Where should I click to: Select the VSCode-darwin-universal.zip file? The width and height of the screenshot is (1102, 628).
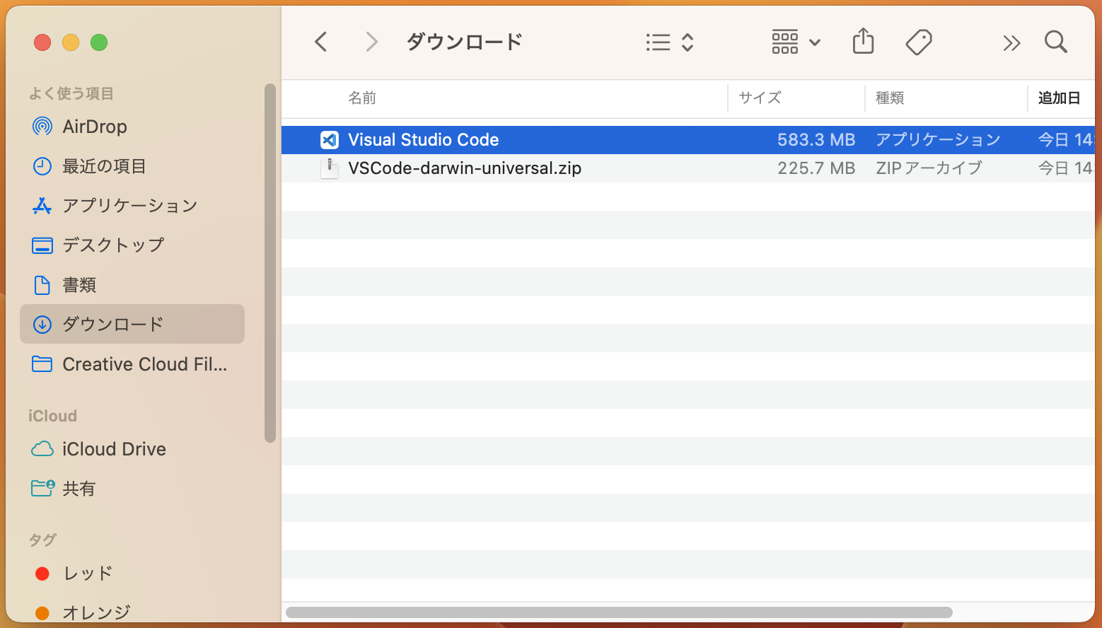click(x=465, y=168)
